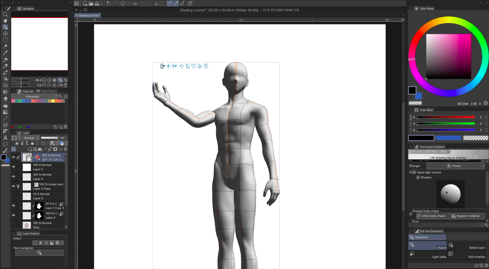Click the Register material button
489x269 pixels.
pos(468,216)
